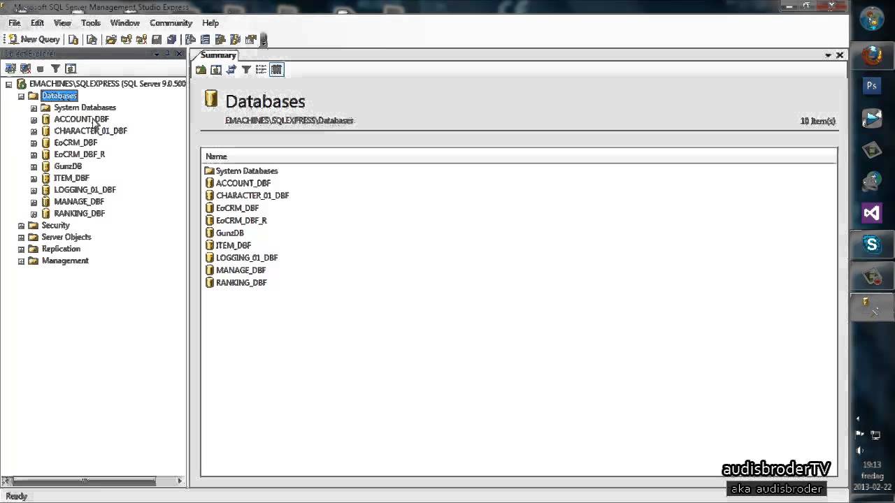
Task: Expand System Databases in the tree
Action: click(x=34, y=108)
